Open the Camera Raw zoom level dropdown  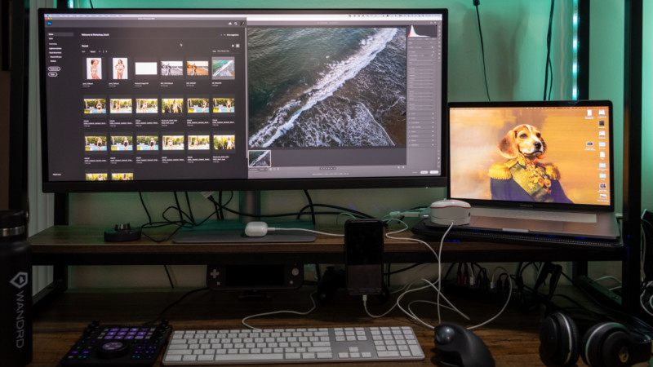click(x=263, y=170)
